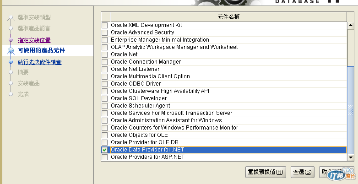Check the Oracle Net Listener checkbox
This screenshot has width=358, height=184.
click(x=104, y=69)
